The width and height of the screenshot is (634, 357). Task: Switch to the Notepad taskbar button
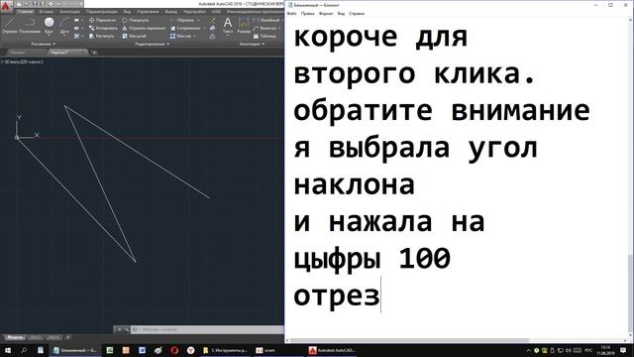point(74,350)
